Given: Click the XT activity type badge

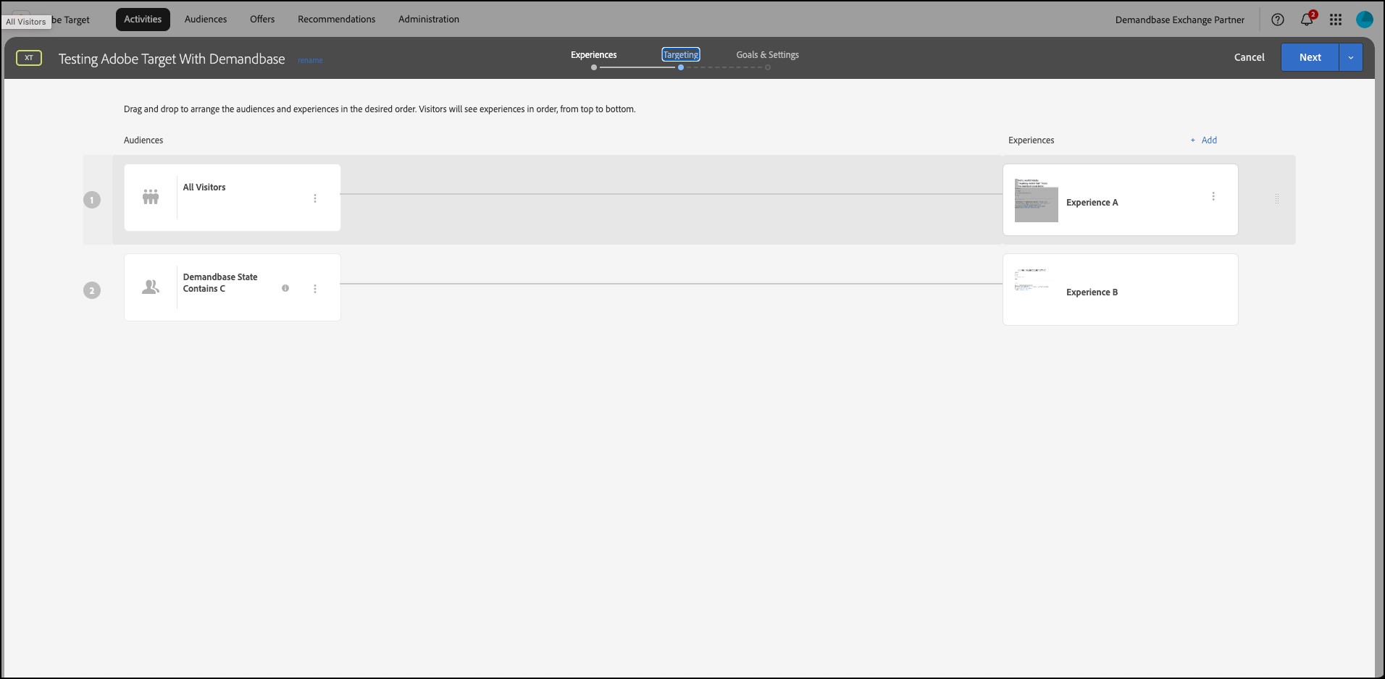Looking at the screenshot, I should tap(29, 58).
